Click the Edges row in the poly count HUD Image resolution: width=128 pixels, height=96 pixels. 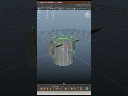tap(49, 12)
